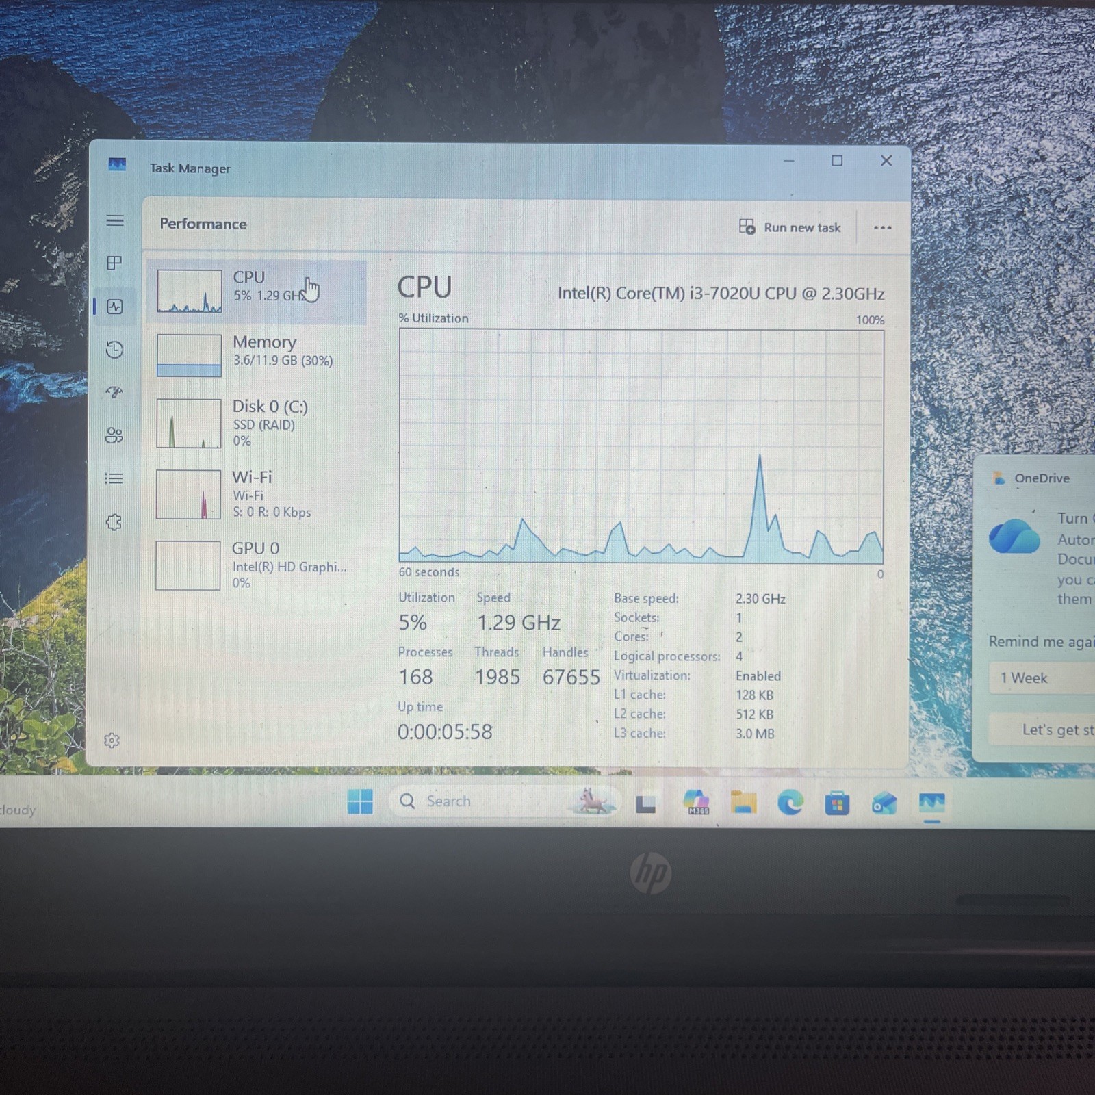The image size is (1095, 1095).
Task: Click the L3 cache 3.0 MB value
Action: tap(755, 734)
